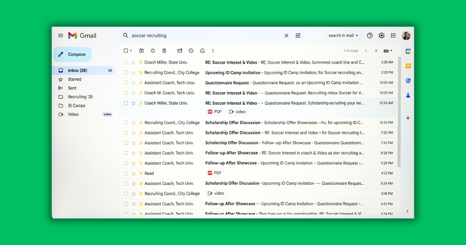Archive selected mail via toolbar icon

pyautogui.click(x=141, y=51)
